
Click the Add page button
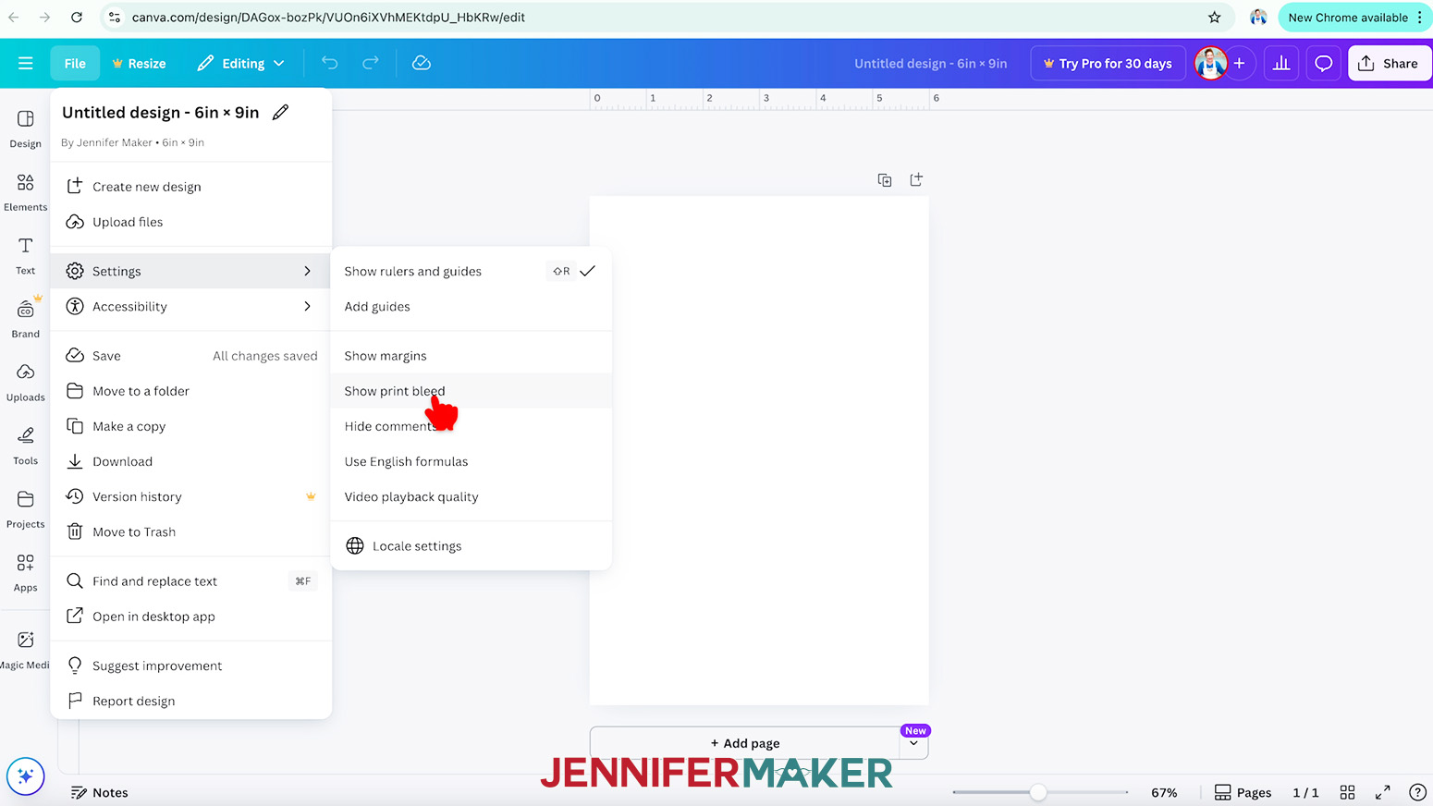click(x=745, y=743)
